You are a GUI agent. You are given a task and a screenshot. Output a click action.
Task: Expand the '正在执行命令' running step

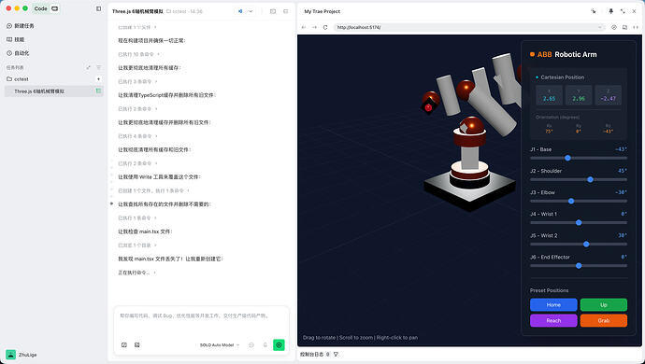(x=137, y=273)
